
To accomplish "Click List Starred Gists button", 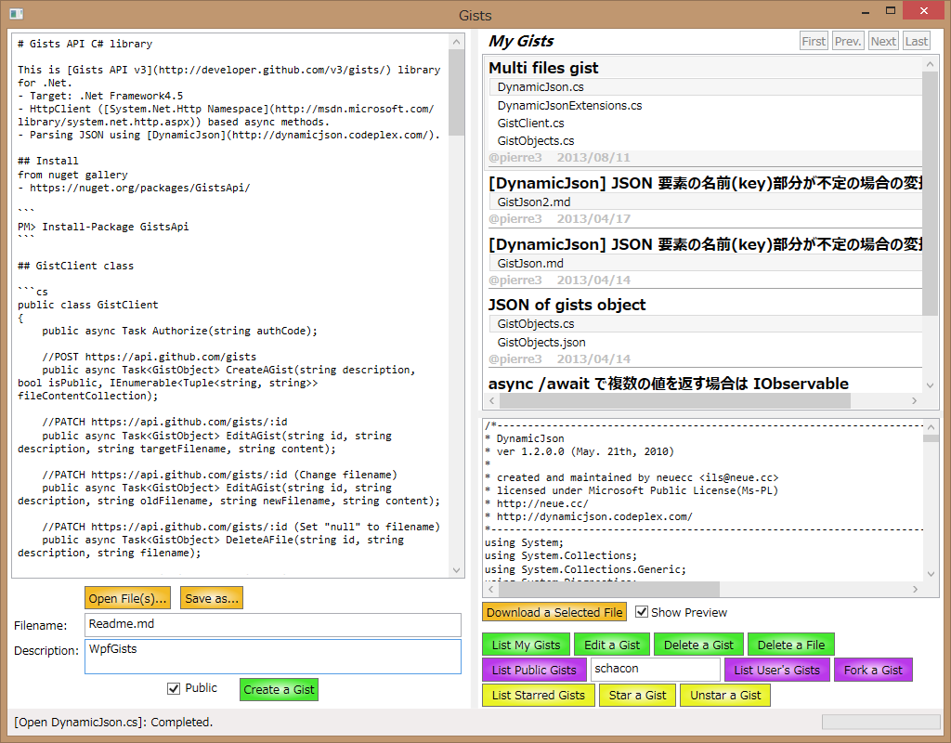I will click(539, 695).
